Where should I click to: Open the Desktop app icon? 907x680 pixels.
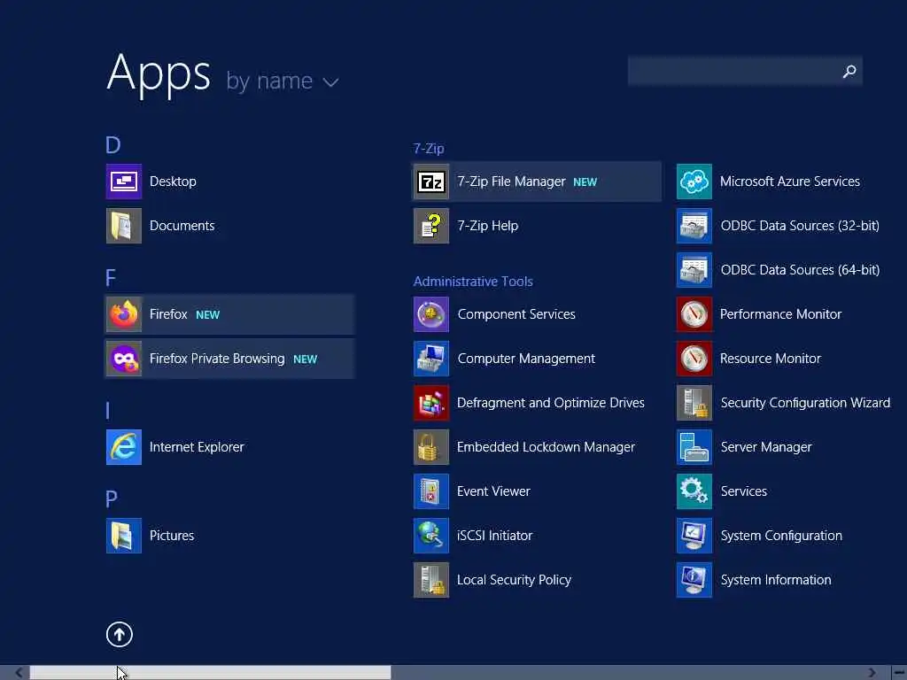(x=124, y=182)
